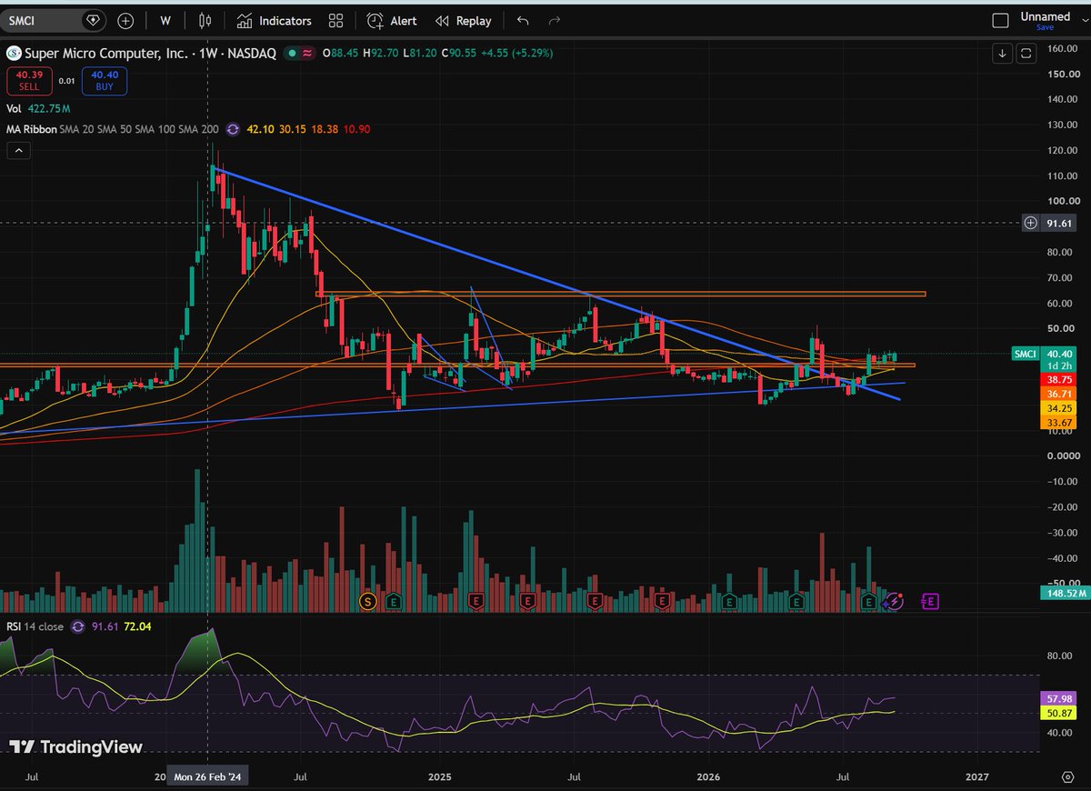The height and width of the screenshot is (791, 1091).
Task: Click the 34.25 moving average price tag
Action: click(1058, 409)
